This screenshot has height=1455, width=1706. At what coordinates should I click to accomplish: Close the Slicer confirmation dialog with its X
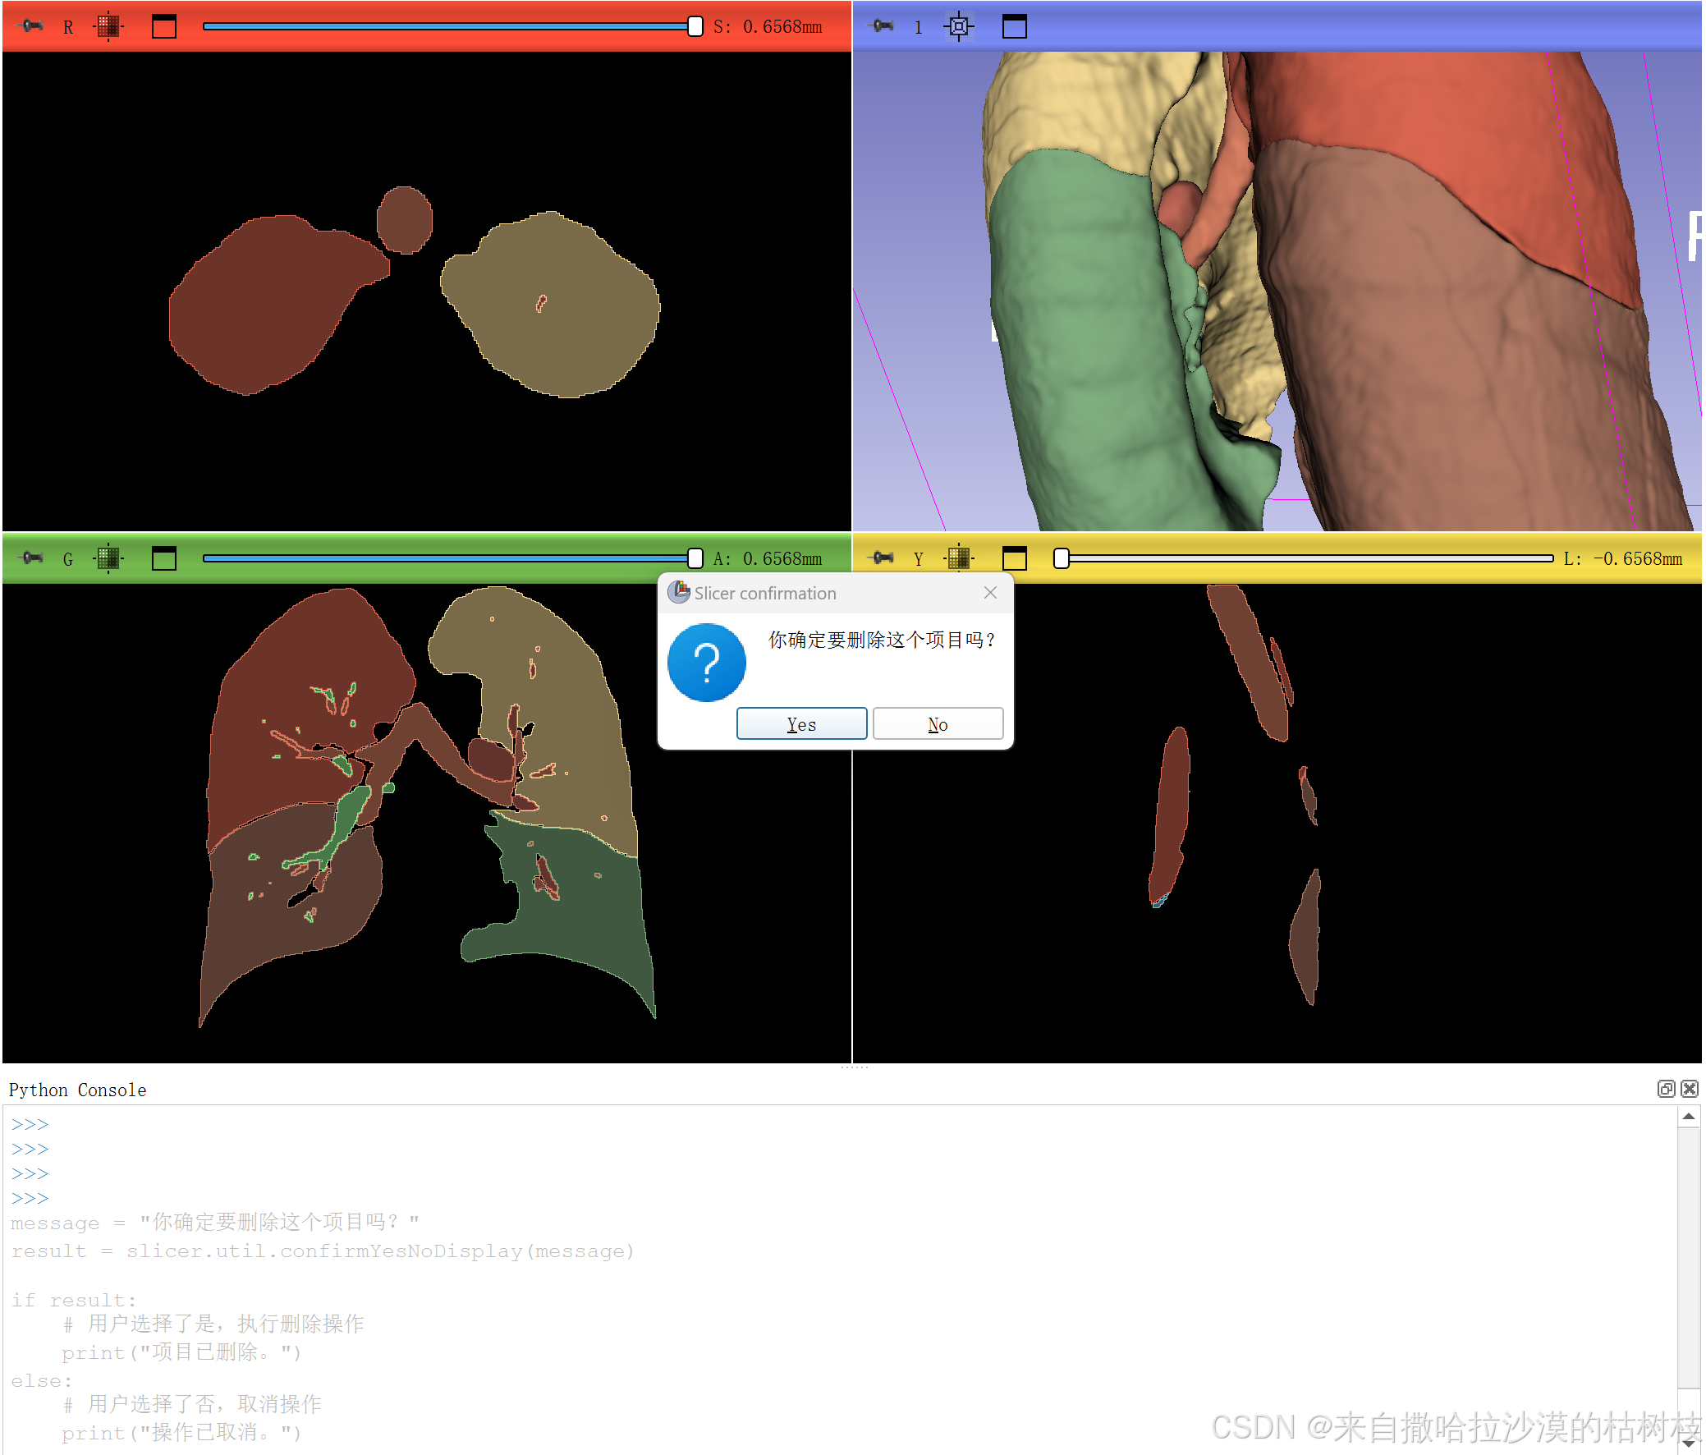pos(990,592)
